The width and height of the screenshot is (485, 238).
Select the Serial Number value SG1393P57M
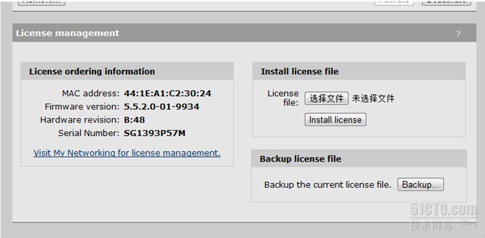(x=155, y=133)
